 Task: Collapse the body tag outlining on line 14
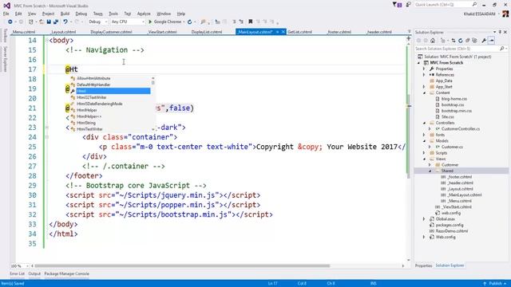(x=46, y=41)
